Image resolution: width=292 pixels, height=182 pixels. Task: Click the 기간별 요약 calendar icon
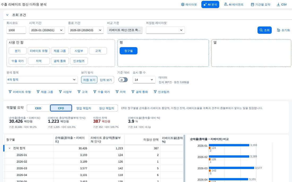pos(252,5)
